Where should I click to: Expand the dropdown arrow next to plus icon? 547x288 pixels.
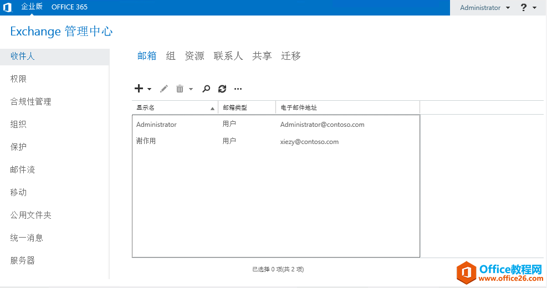click(x=149, y=89)
